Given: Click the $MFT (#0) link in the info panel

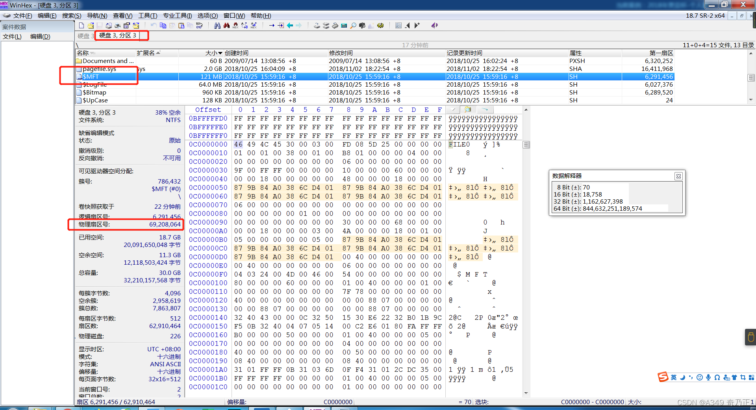Looking at the screenshot, I should tap(166, 189).
